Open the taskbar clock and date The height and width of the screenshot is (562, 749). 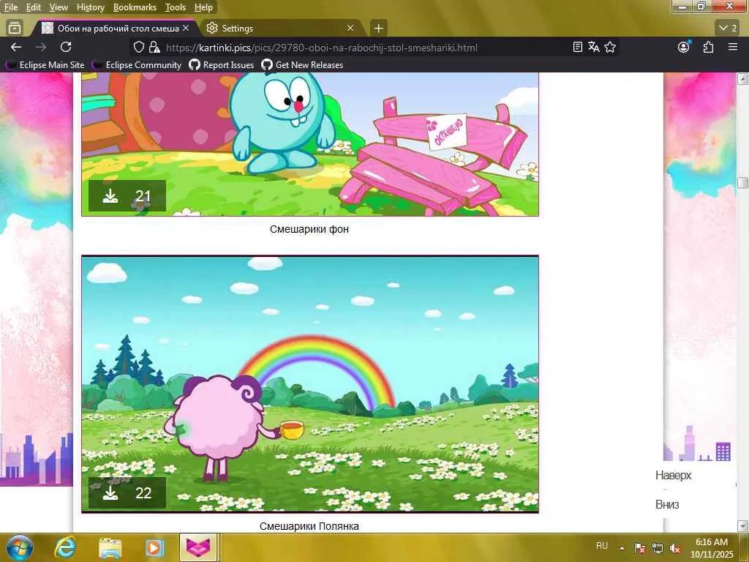[x=712, y=548]
